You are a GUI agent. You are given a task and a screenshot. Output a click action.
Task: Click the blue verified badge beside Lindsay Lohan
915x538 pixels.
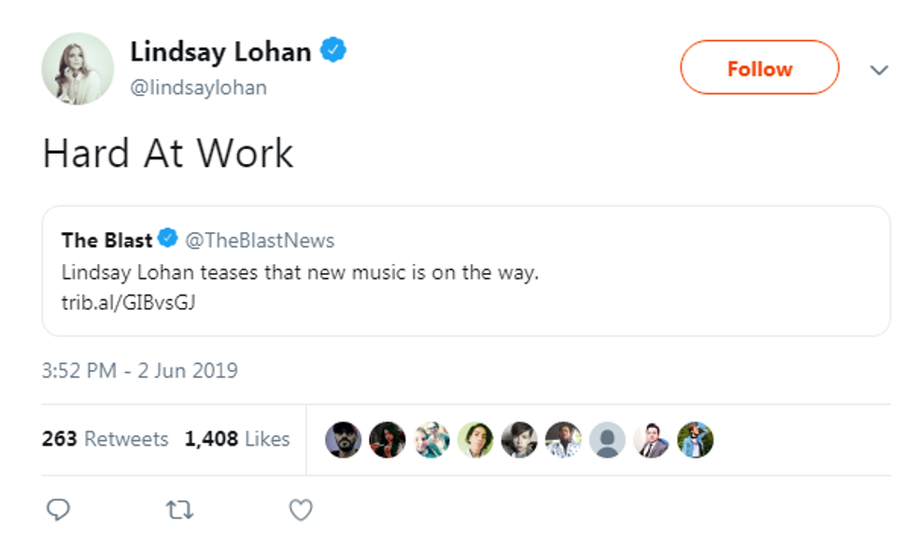(x=333, y=51)
